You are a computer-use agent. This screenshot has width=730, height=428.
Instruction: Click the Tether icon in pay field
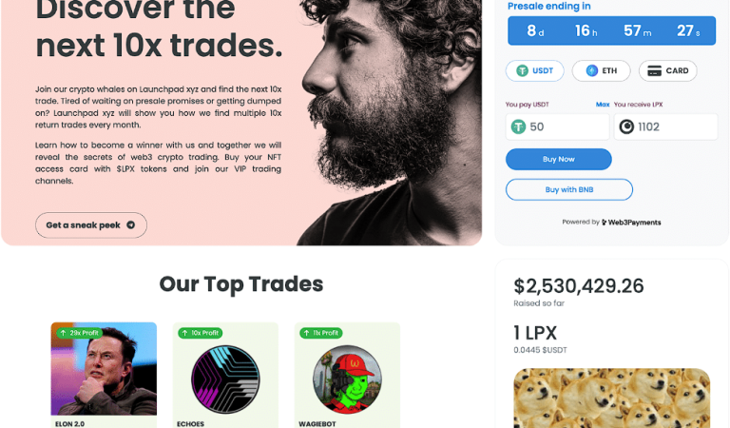(x=518, y=126)
